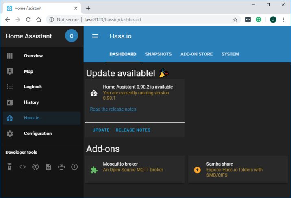Open the Services developer tool remote icon
The height and width of the screenshot is (198, 291).
(9, 167)
